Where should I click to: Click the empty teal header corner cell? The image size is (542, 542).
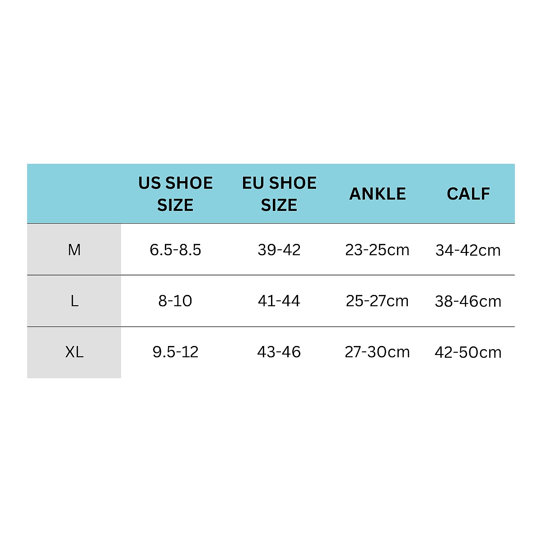point(74,193)
